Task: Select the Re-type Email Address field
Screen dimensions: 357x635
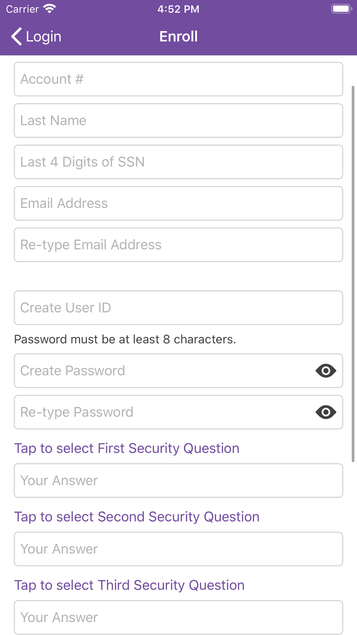Action: [x=178, y=245]
